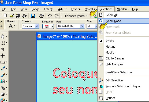Open a file with the folder icon
149x102 pixels.
coord(12,16)
